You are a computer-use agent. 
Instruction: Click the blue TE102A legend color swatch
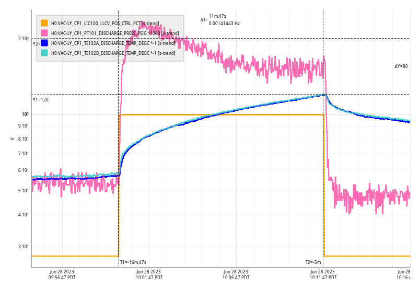(44, 43)
